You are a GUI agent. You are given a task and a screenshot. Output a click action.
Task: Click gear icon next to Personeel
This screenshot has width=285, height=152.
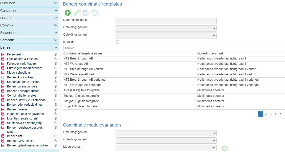point(56,54)
